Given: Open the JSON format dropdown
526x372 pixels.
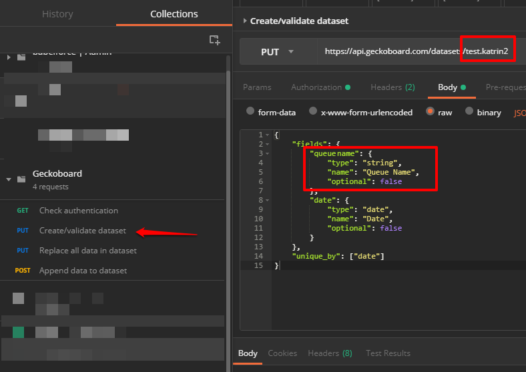Looking at the screenshot, I should [x=519, y=113].
